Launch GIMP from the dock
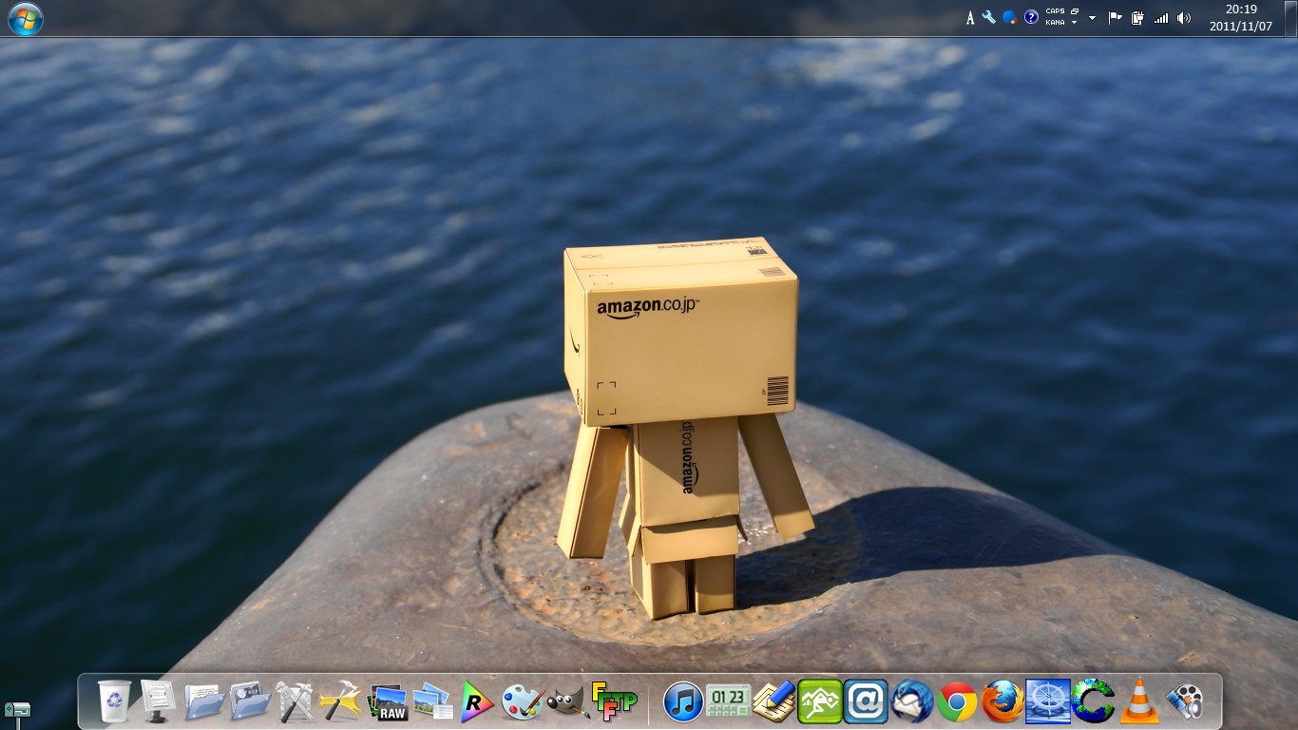 [568, 702]
